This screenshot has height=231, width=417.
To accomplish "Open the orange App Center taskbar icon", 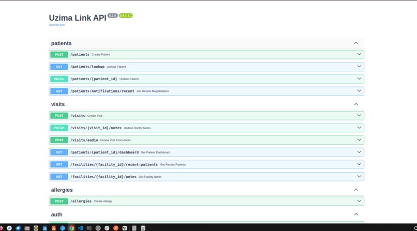I will 53,228.
